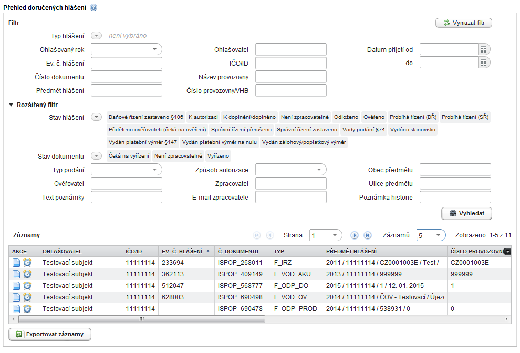
Task: Go to previous page of records
Action: pos(270,235)
